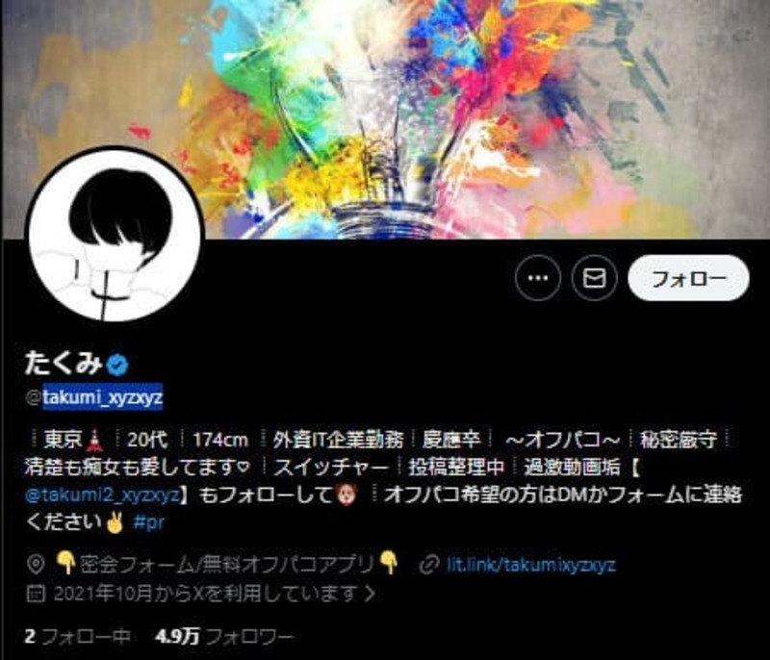Open the lit.link/takumixyzxyz website link
Image resolution: width=770 pixels, height=660 pixels.
(x=531, y=565)
